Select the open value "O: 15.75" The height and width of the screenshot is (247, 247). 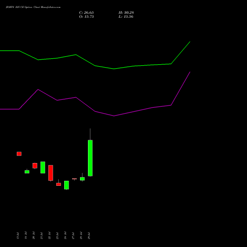pos(86,17)
